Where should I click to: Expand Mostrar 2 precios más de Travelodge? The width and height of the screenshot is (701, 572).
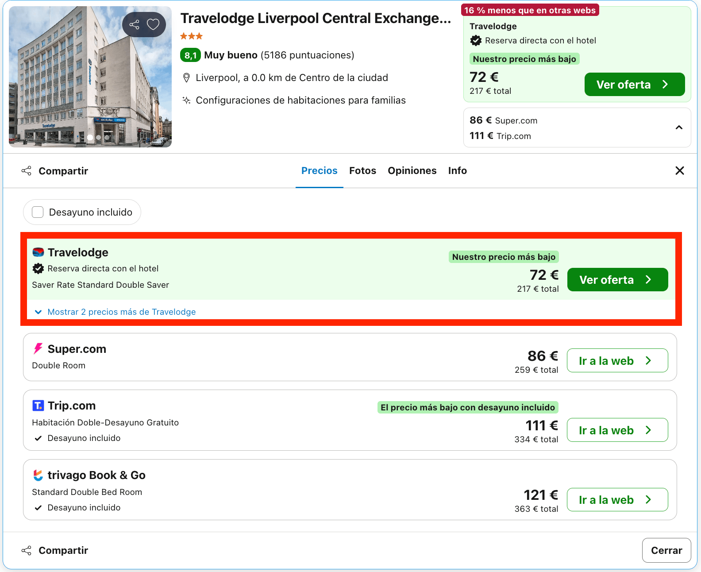[116, 312]
